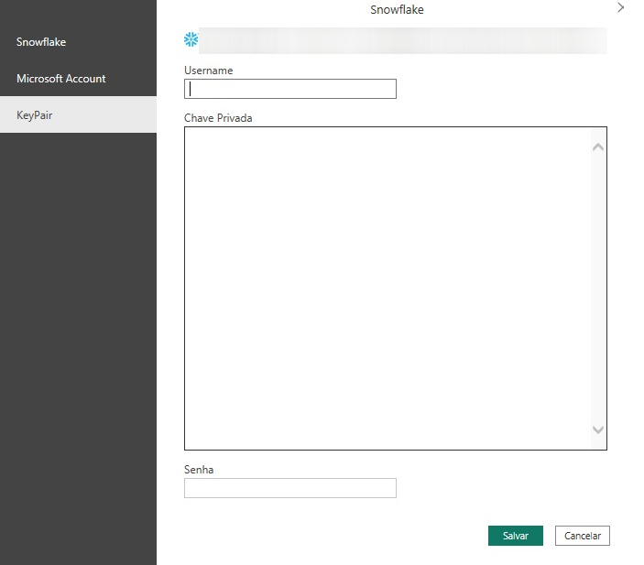Viewport: 644px width, 565px height.
Task: Click the Senha password field
Action: pyautogui.click(x=290, y=488)
